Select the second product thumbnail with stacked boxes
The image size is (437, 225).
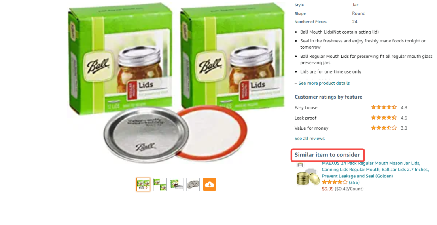click(160, 184)
